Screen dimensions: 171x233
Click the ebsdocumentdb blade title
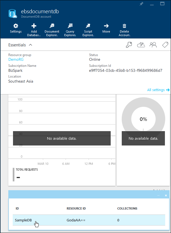(40, 11)
